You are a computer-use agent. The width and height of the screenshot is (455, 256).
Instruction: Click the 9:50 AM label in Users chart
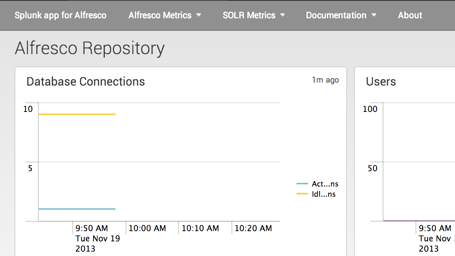pos(435,229)
